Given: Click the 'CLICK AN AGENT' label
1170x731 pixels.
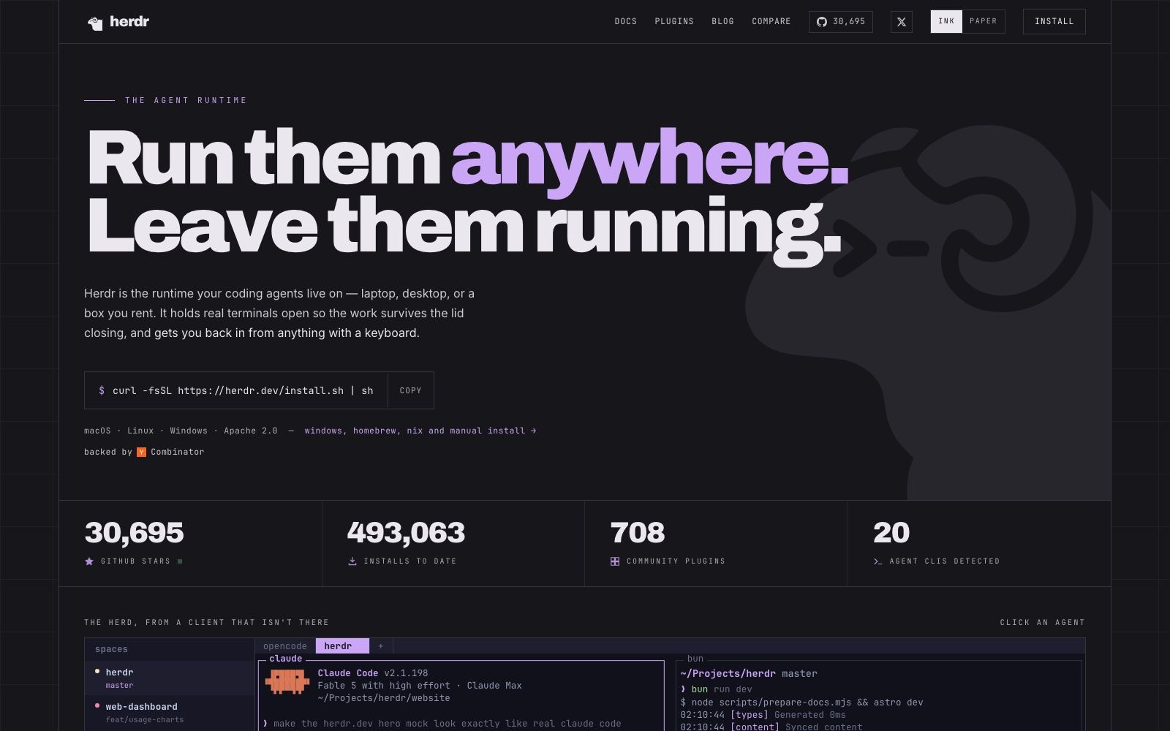Looking at the screenshot, I should click(1043, 623).
